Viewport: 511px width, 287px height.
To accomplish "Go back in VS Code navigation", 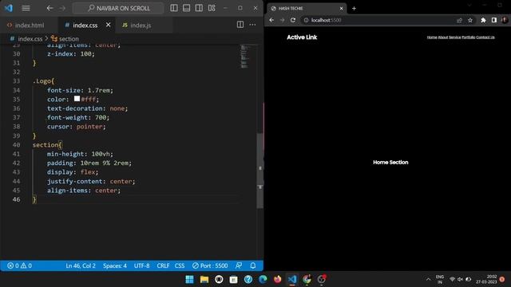I will coord(50,8).
